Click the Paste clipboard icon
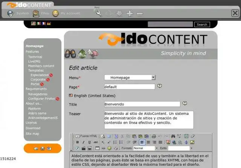Image resolution: width=241 pixels, height=168 pixels. tap(134, 136)
